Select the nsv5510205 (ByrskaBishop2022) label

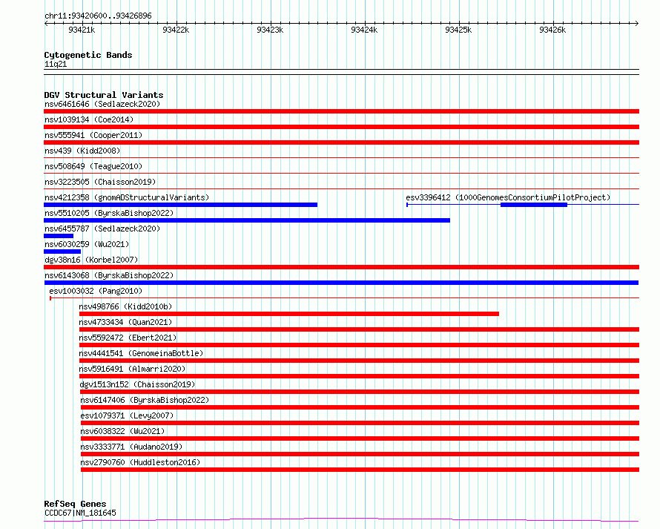point(109,213)
